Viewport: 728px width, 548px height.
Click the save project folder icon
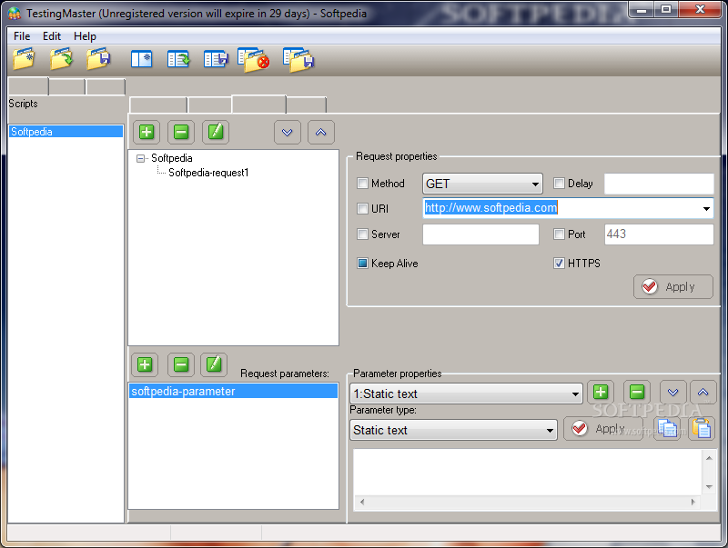pos(98,59)
